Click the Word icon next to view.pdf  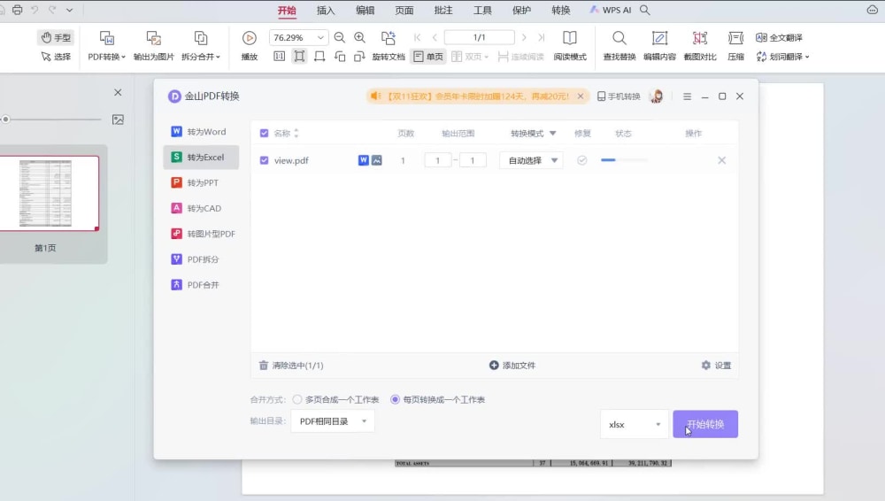click(364, 160)
